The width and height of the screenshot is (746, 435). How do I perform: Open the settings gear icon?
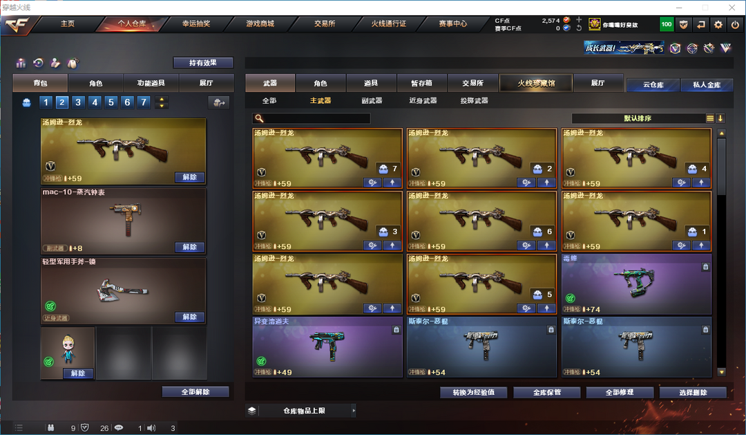[x=718, y=24]
